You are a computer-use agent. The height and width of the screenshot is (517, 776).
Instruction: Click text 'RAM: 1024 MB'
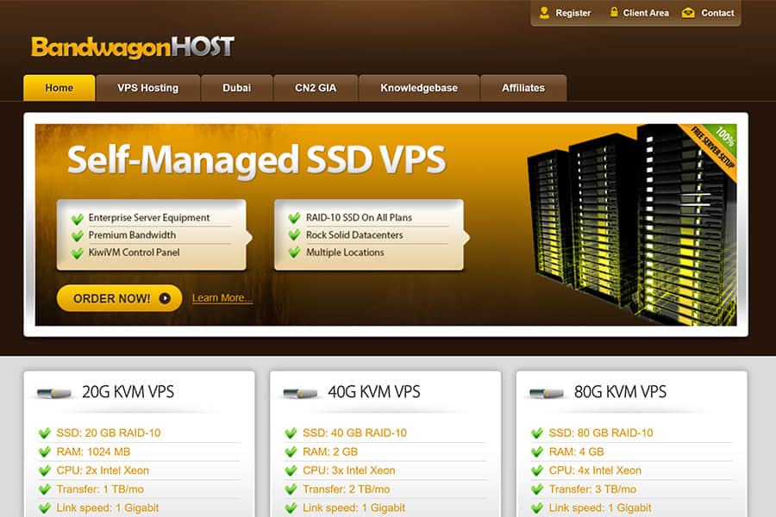click(93, 452)
